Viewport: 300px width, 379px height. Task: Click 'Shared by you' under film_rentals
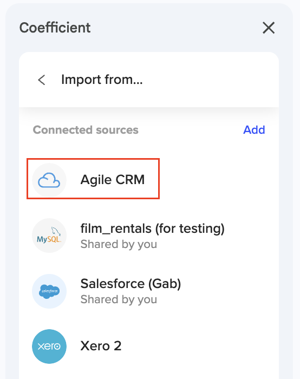point(119,244)
